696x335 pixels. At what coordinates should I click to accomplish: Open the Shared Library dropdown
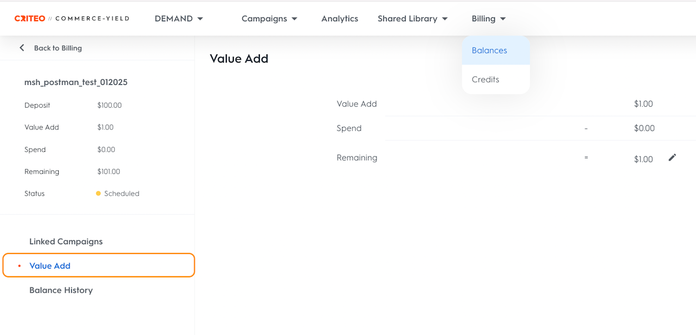point(412,18)
